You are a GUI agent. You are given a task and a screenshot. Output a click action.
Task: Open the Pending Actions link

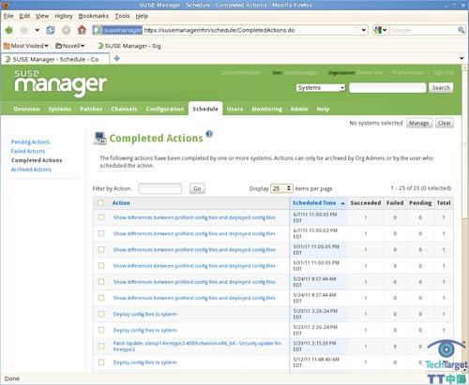click(30, 142)
